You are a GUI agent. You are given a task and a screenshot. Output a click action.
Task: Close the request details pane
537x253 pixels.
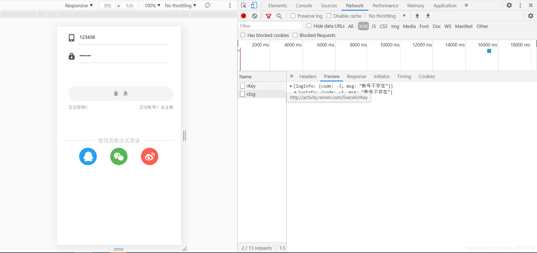point(291,76)
